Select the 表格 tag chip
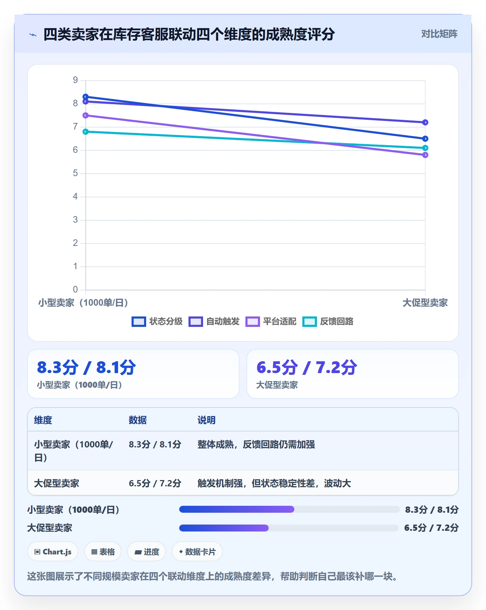 click(103, 552)
